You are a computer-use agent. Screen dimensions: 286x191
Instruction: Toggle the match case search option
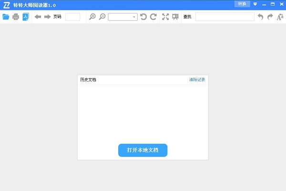click(x=280, y=17)
